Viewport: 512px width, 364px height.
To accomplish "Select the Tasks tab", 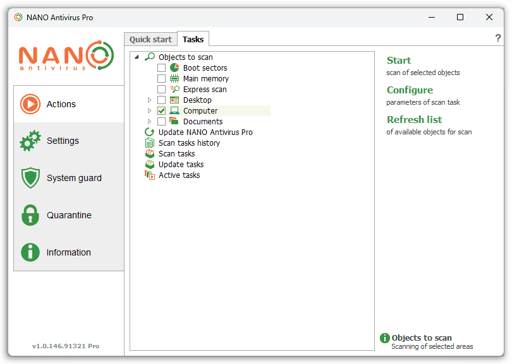I will 193,39.
